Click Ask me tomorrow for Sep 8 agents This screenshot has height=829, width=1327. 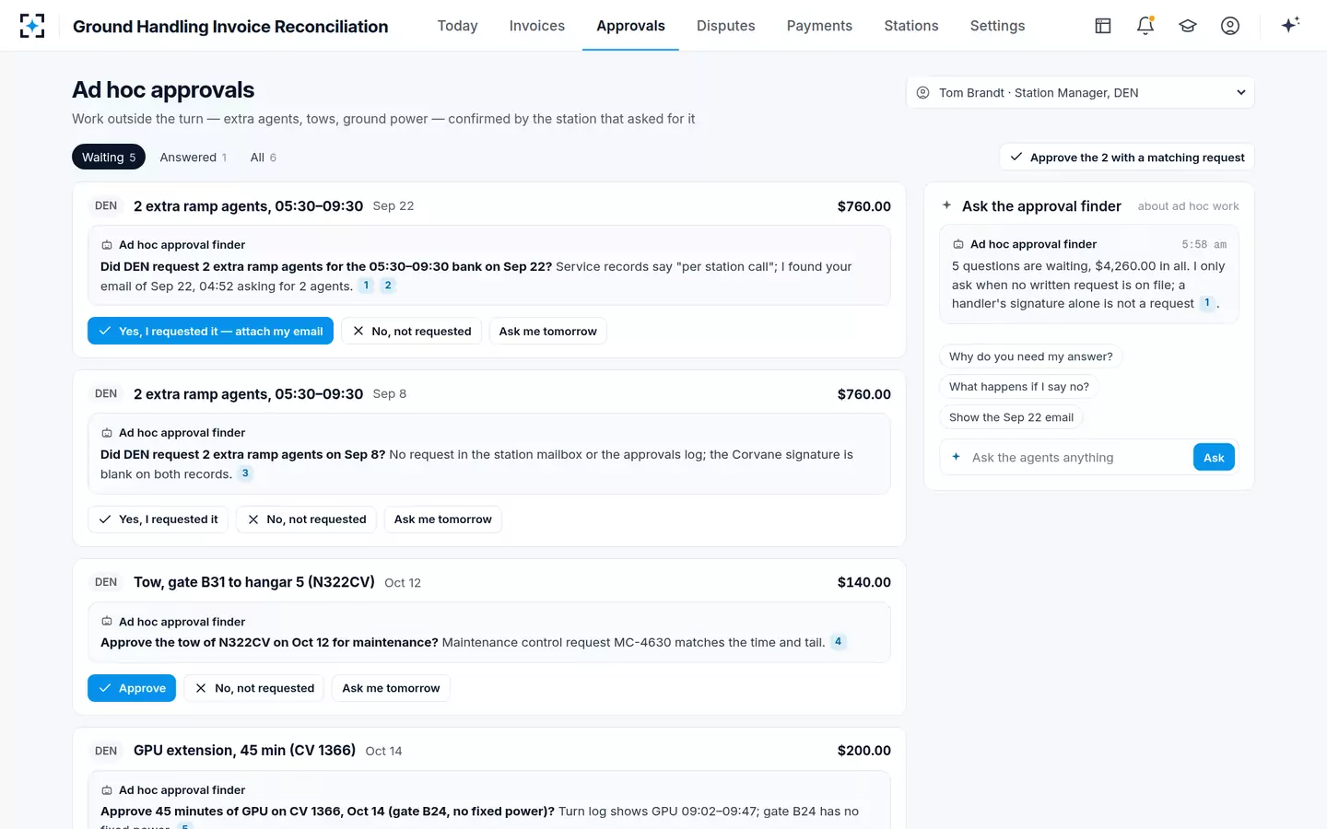(x=442, y=520)
